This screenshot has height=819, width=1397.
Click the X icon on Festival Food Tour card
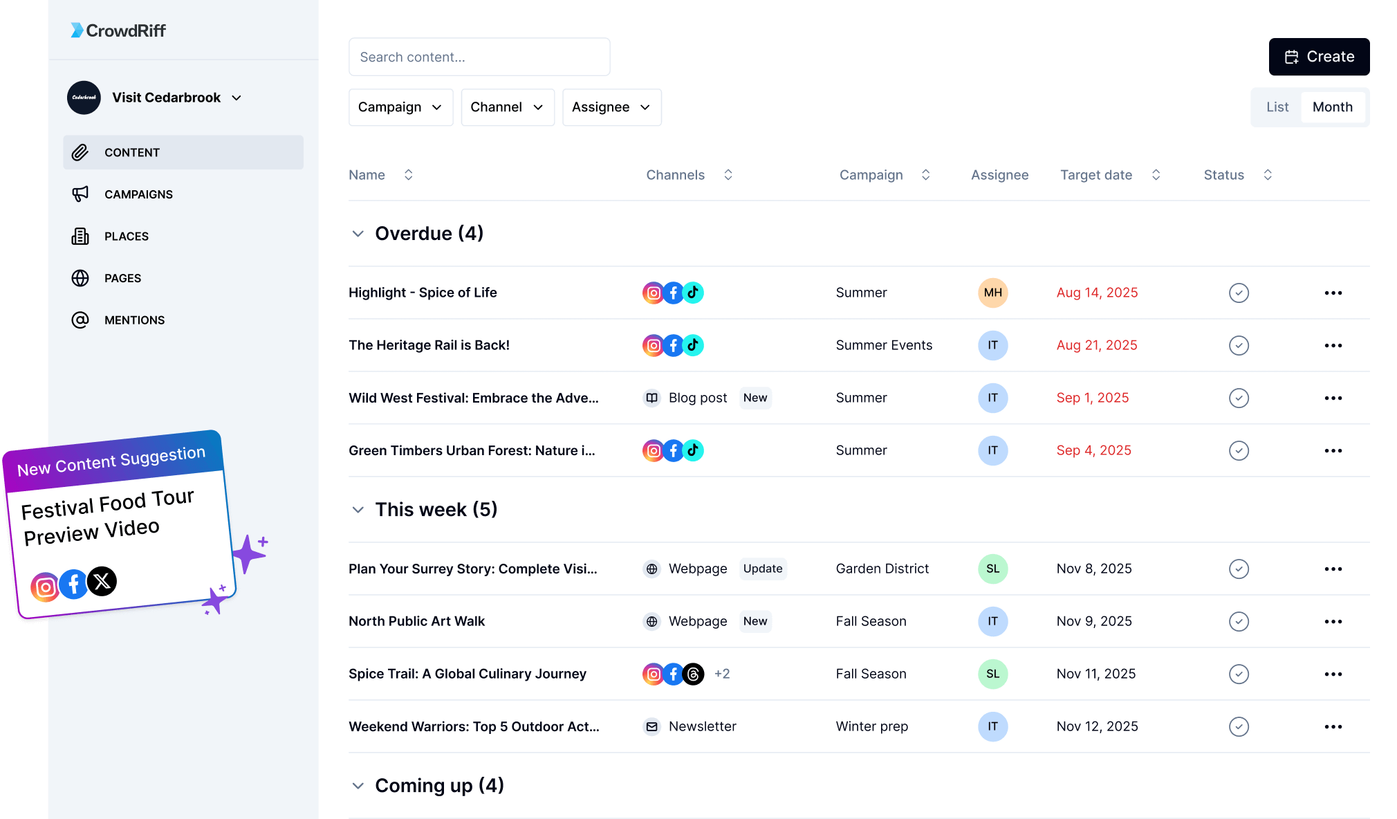pos(102,581)
